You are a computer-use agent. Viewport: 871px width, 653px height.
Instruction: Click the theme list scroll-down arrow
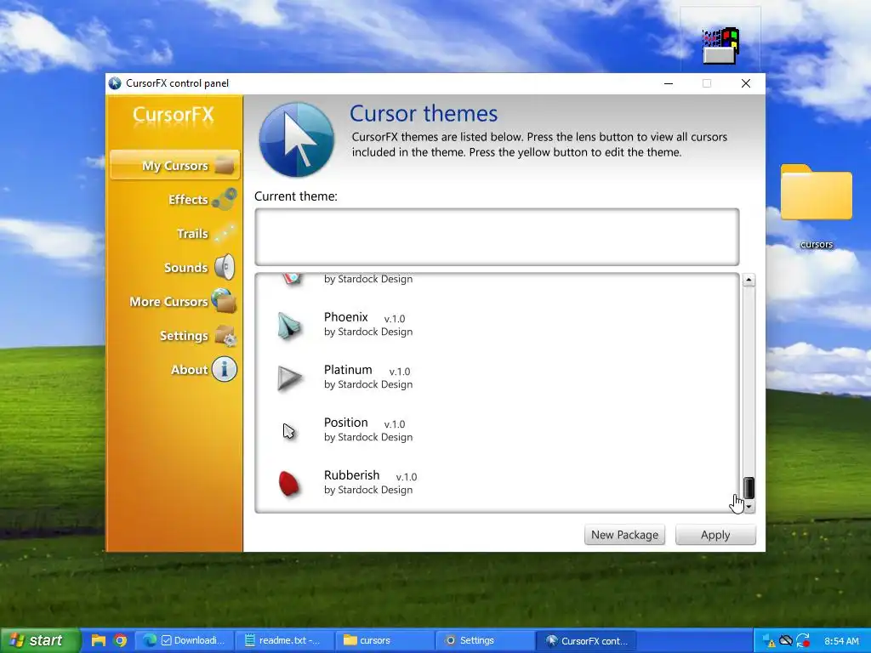749,507
